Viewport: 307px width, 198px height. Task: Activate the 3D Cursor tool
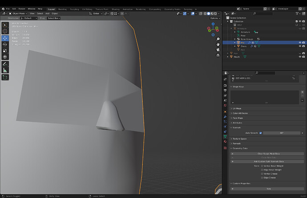[5, 31]
